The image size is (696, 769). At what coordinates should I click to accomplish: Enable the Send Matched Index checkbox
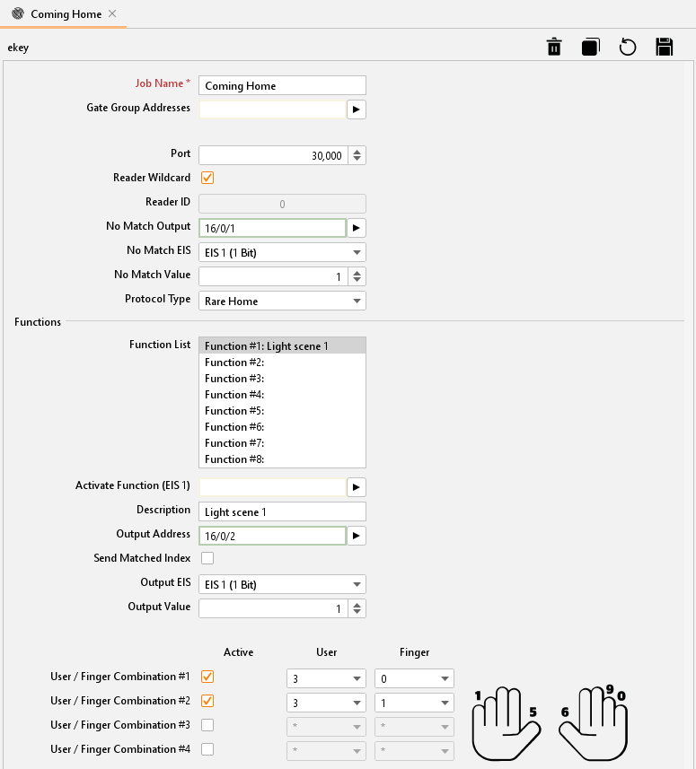click(207, 558)
